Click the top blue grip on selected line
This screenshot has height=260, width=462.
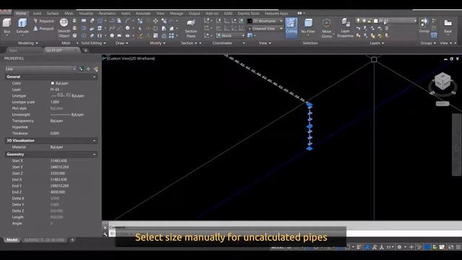coord(310,104)
